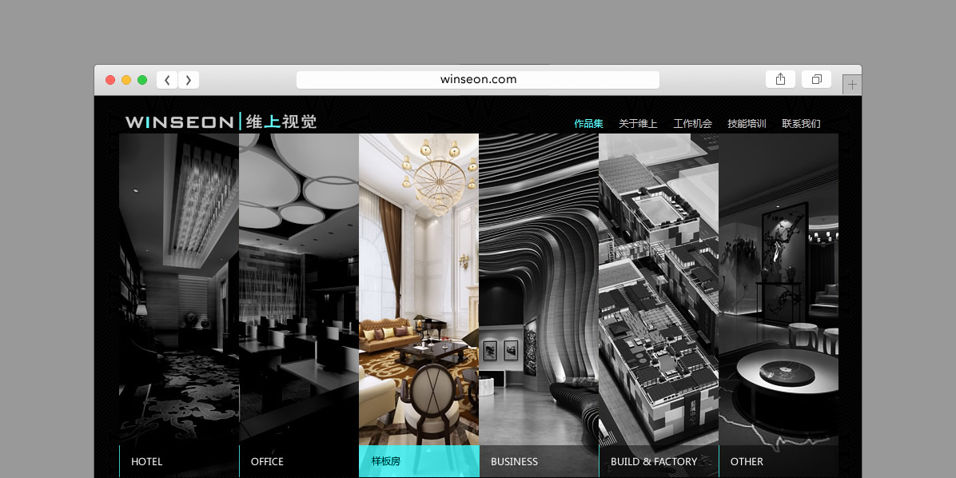
Task: Select the OFFICE category label
Action: [x=267, y=461]
